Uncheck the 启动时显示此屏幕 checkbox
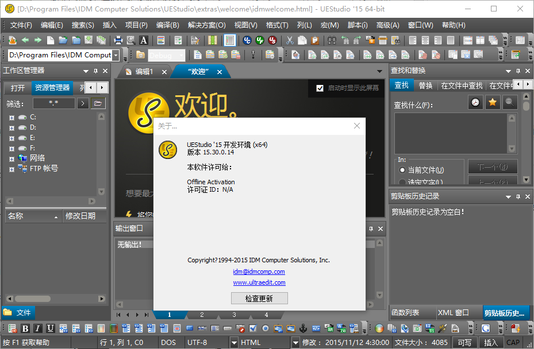Viewport: 534px width, 349px height. tap(320, 88)
